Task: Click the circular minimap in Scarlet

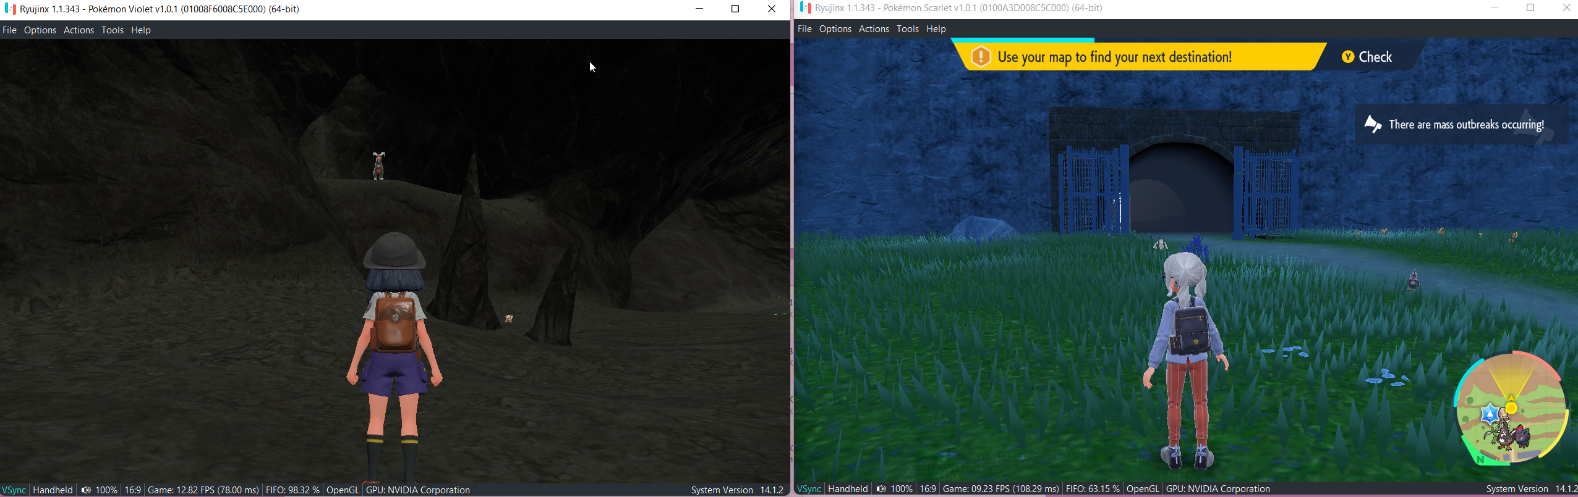Action: click(x=1511, y=407)
